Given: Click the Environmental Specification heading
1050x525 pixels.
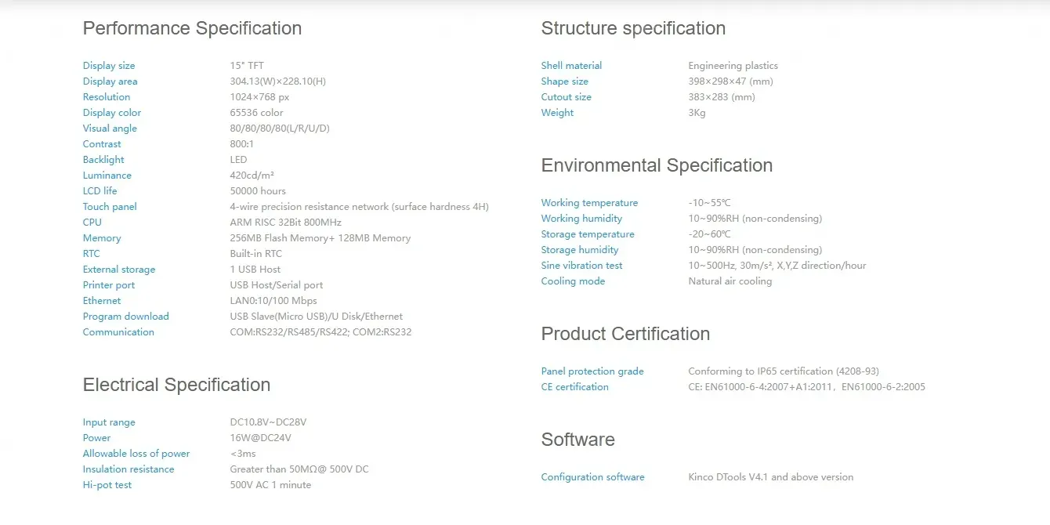Looking at the screenshot, I should click(x=657, y=165).
